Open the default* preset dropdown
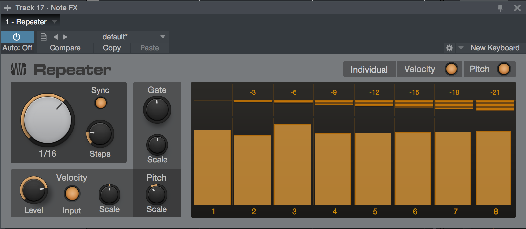The width and height of the screenshot is (526, 229). (x=120, y=37)
